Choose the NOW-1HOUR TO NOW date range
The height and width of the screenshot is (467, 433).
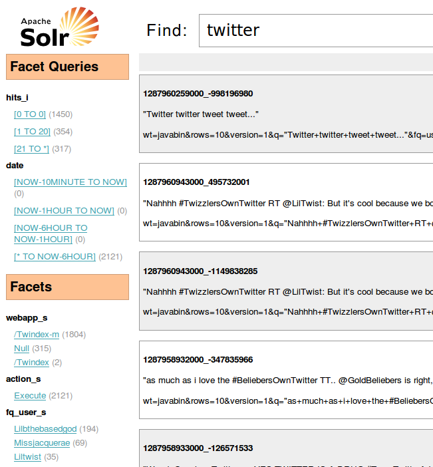point(64,211)
